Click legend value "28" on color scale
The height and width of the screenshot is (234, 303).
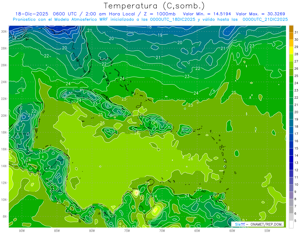[x=297, y=54]
